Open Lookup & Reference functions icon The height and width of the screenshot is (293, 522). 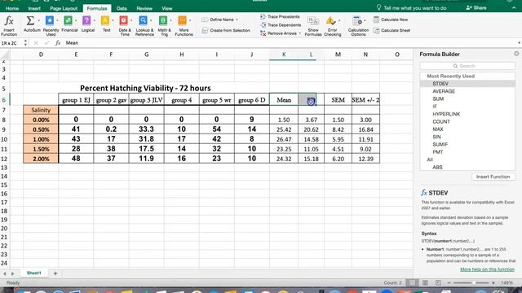coord(144,20)
